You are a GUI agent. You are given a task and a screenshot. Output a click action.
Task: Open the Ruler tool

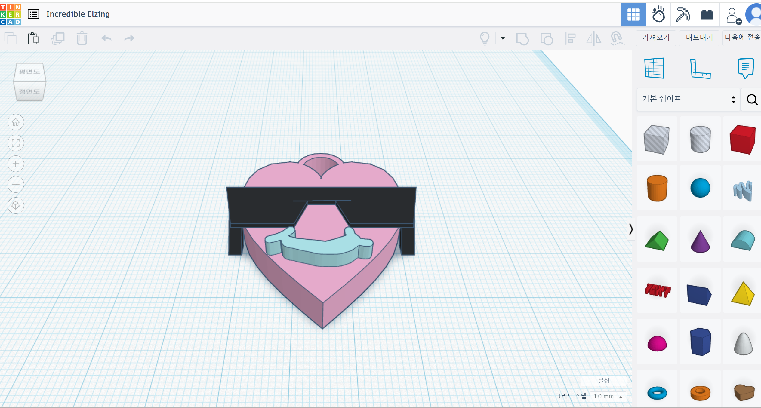700,69
